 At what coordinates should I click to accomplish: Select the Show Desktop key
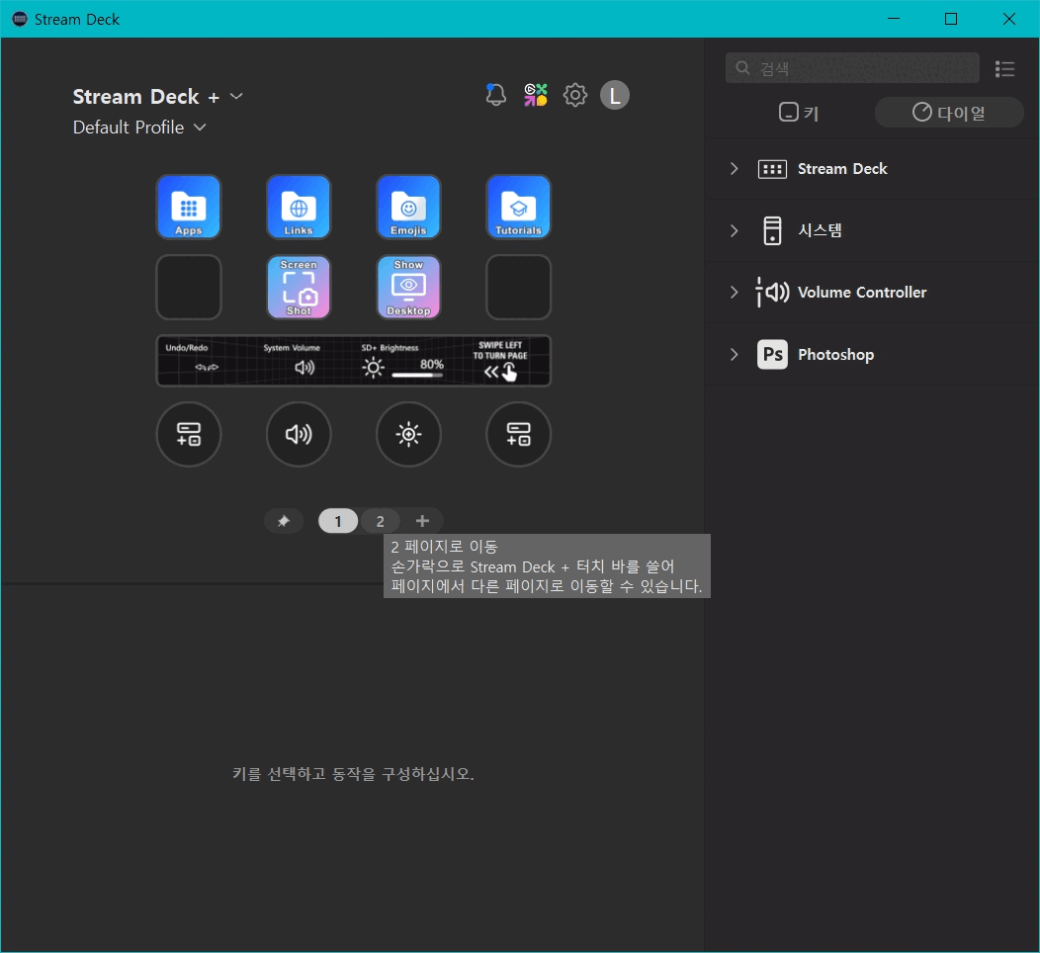tap(408, 287)
